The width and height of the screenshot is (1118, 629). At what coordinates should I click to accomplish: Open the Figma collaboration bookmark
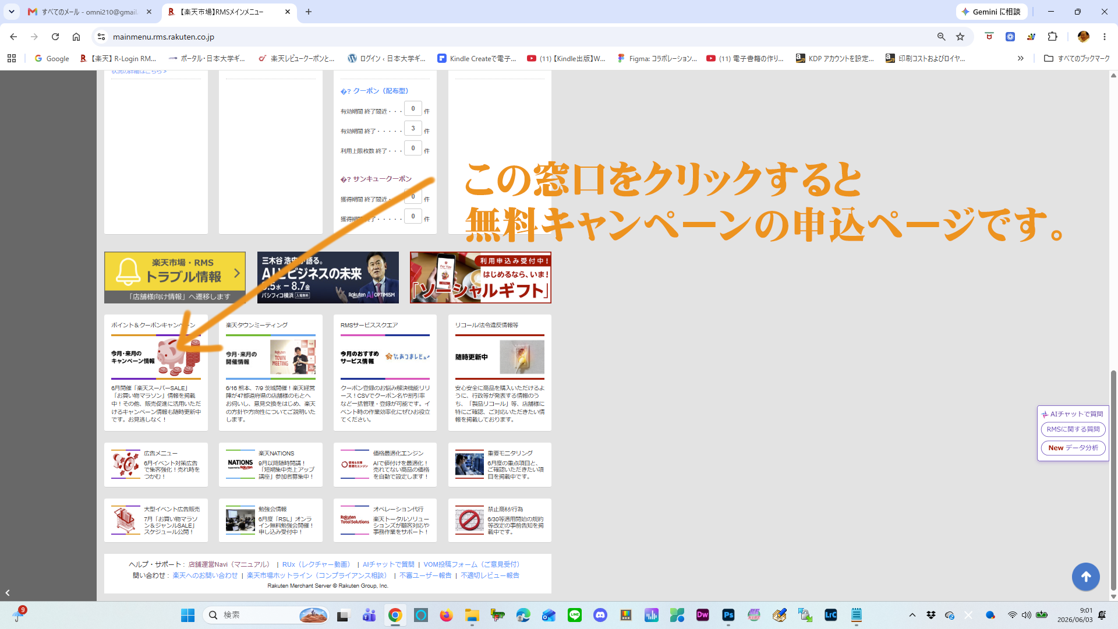pos(657,58)
